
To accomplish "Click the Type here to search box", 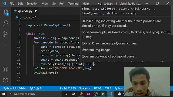I will pos(35,94).
